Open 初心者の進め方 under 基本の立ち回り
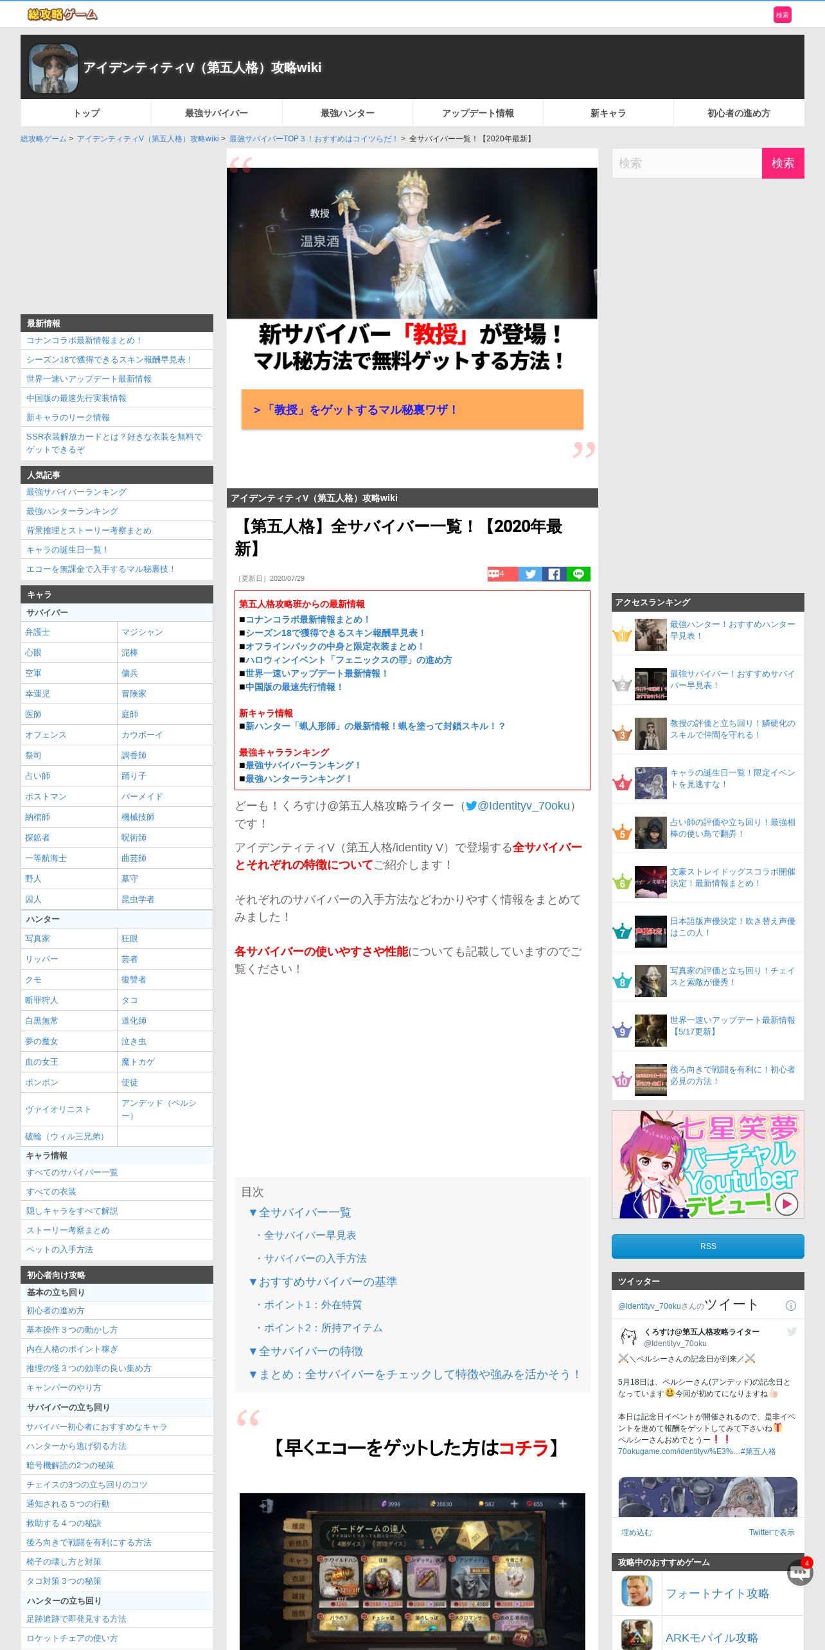Image resolution: width=825 pixels, height=1650 pixels. pyautogui.click(x=55, y=1311)
